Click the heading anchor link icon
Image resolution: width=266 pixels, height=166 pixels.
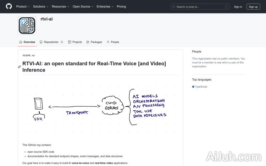(x=20, y=67)
